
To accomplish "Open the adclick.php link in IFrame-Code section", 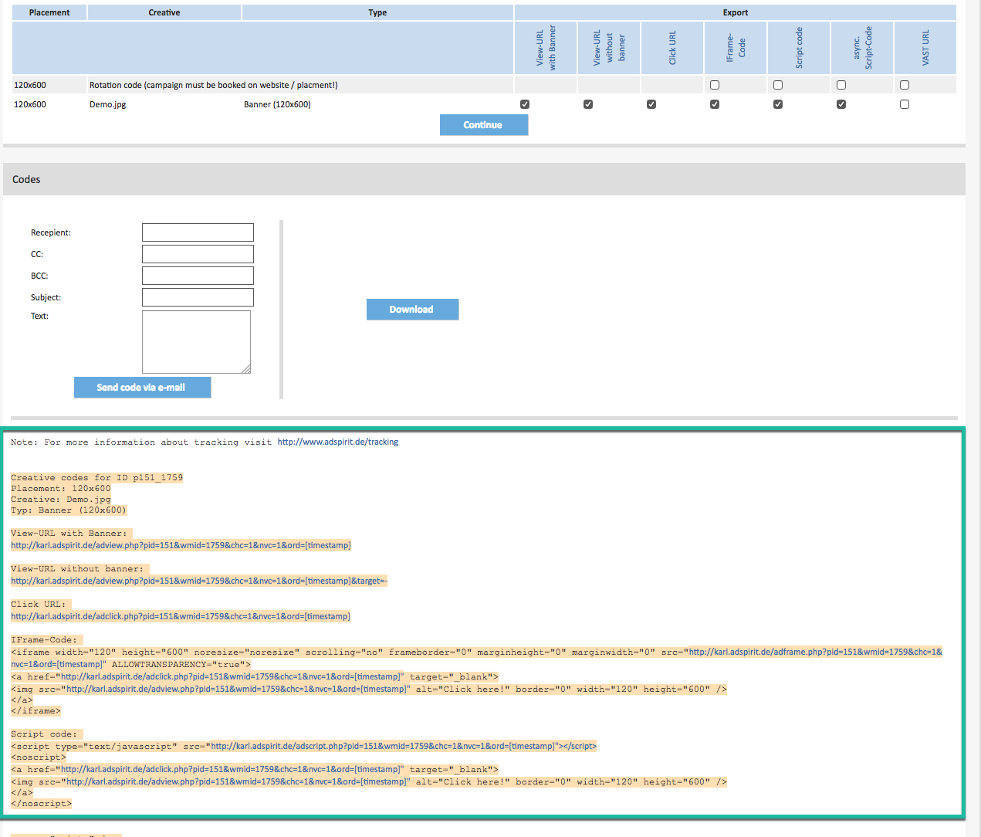I will point(231,676).
